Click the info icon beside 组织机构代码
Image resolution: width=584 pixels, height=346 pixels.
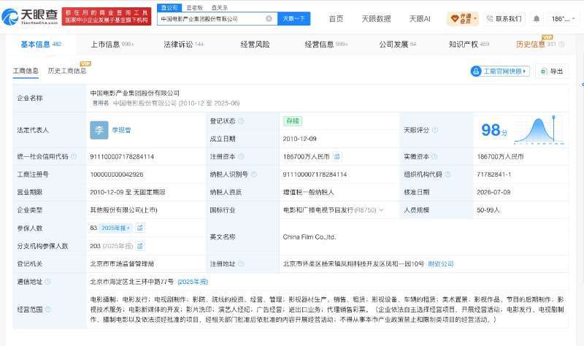(x=447, y=174)
